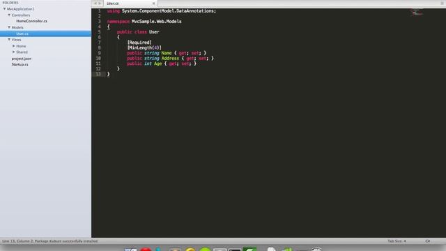The height and width of the screenshot is (251, 446).
Task: Open project.json from the sidebar
Action: [22, 59]
